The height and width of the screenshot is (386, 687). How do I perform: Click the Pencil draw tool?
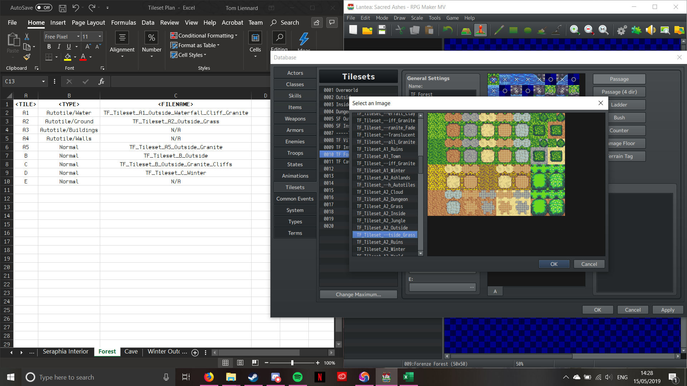tap(499, 30)
